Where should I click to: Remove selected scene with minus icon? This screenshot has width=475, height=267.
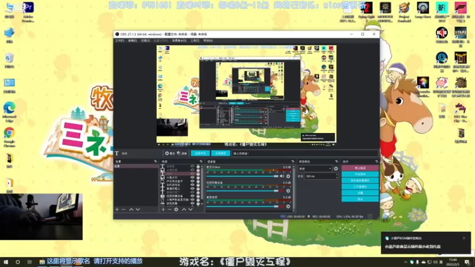[x=123, y=209]
